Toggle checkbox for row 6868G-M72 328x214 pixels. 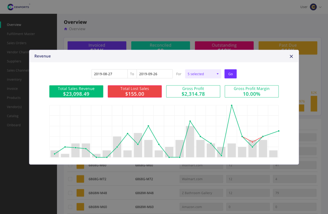point(70,179)
